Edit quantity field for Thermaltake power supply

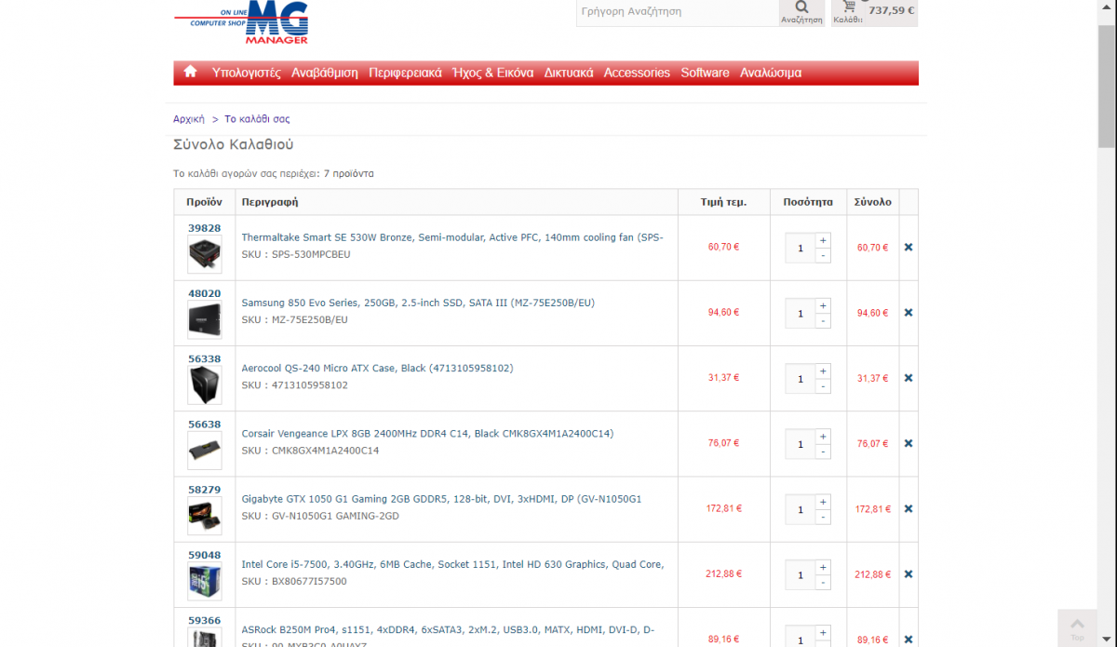tap(801, 248)
